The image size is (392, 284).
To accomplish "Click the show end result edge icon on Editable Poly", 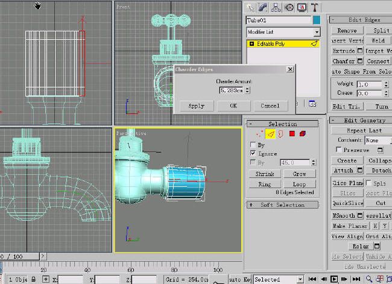I will click(314, 44).
